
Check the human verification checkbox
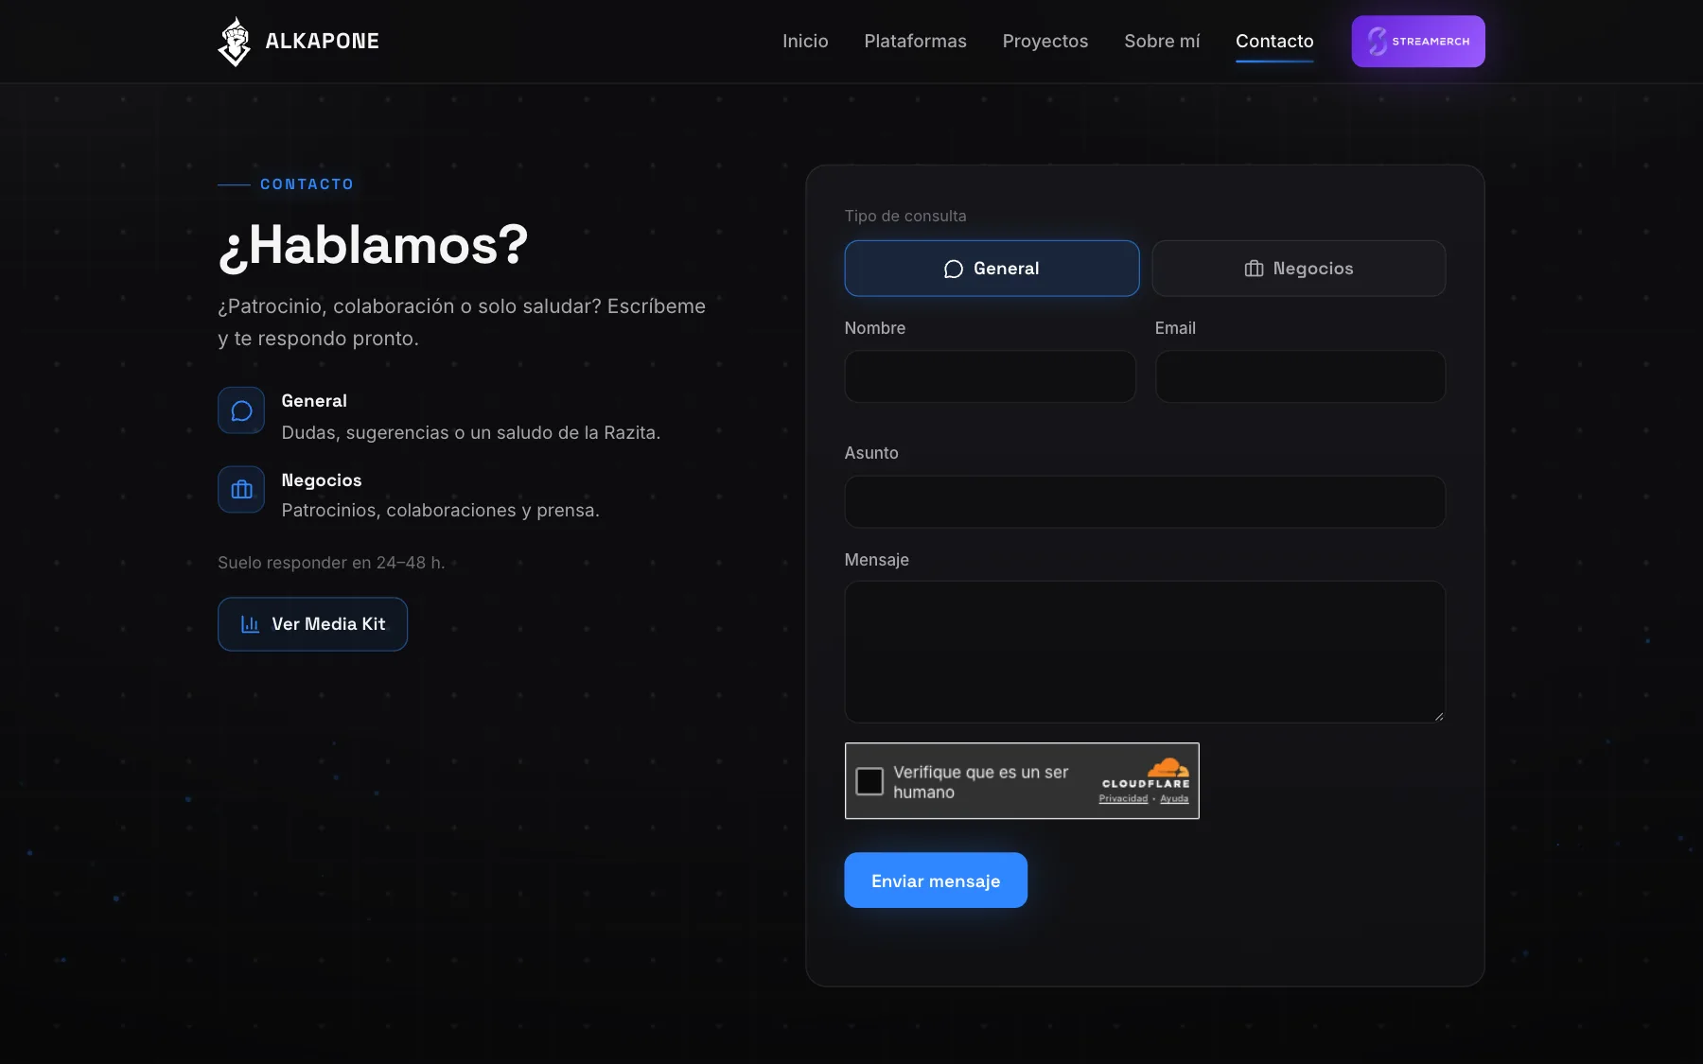tap(869, 781)
